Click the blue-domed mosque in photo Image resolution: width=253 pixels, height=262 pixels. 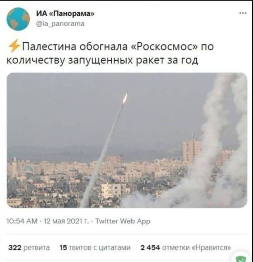pyautogui.click(x=29, y=169)
